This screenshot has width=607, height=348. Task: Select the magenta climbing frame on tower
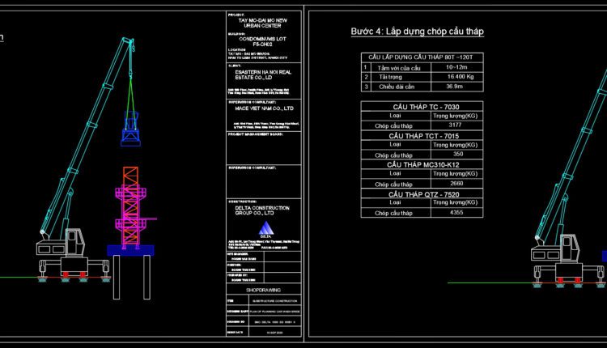click(131, 218)
